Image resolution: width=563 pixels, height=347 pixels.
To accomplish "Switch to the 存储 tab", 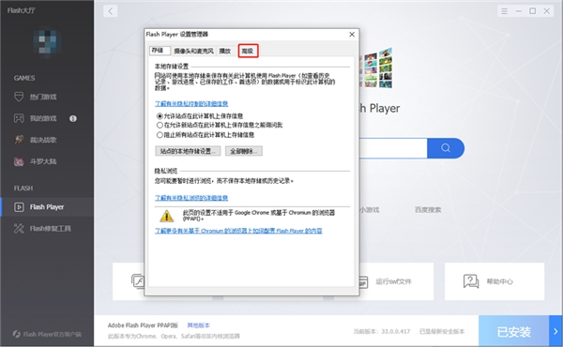I will pyautogui.click(x=160, y=51).
